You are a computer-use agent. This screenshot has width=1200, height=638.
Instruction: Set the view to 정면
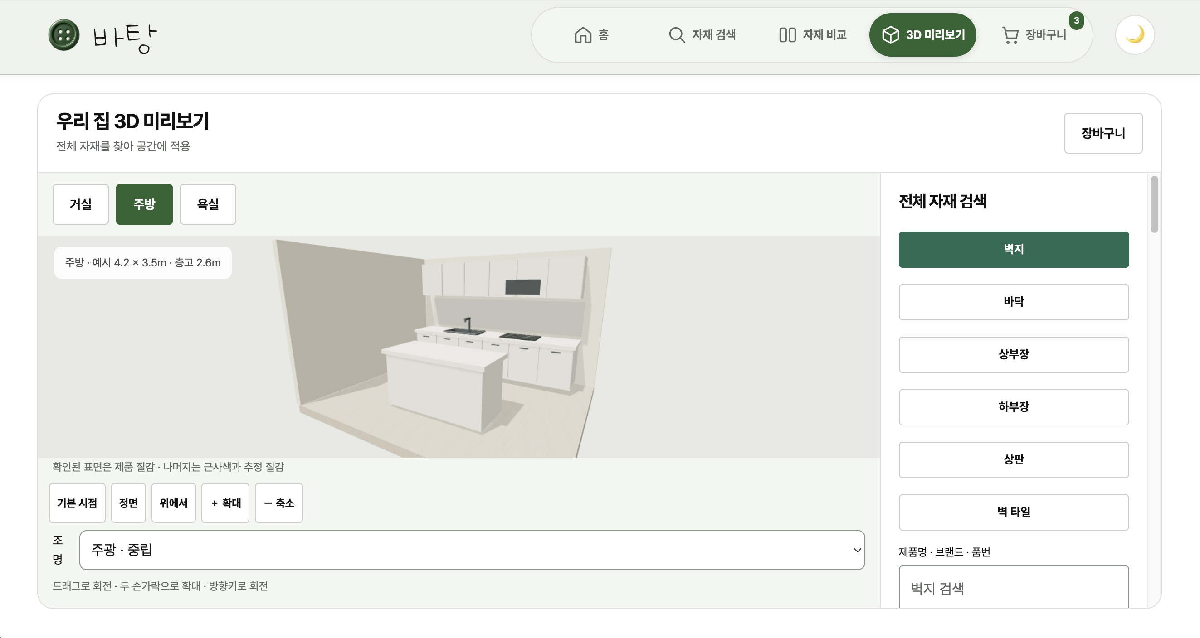[129, 503]
